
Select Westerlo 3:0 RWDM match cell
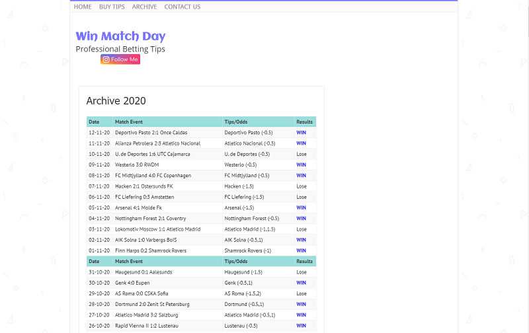137,165
